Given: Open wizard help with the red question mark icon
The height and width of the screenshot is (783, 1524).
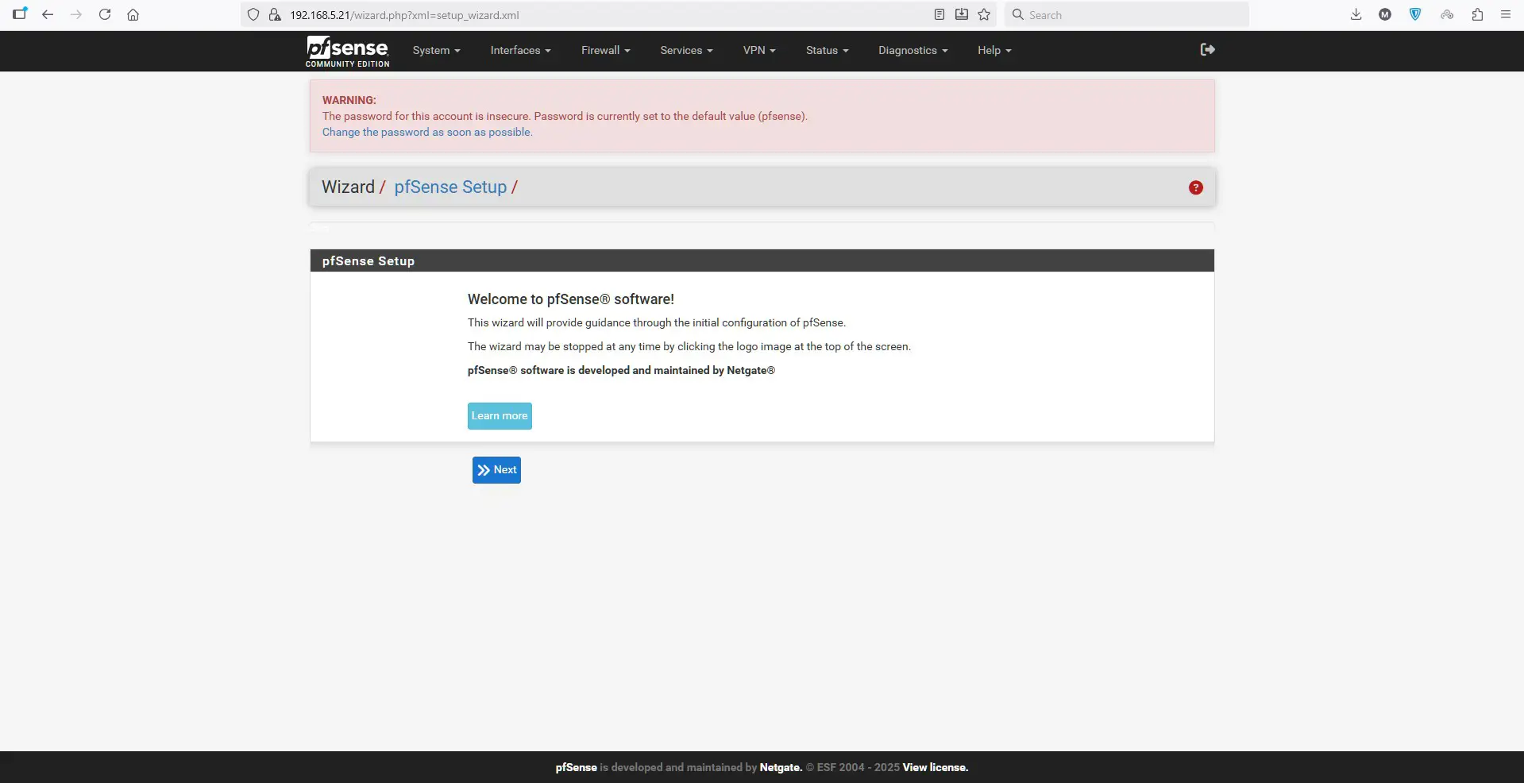Looking at the screenshot, I should [x=1195, y=187].
